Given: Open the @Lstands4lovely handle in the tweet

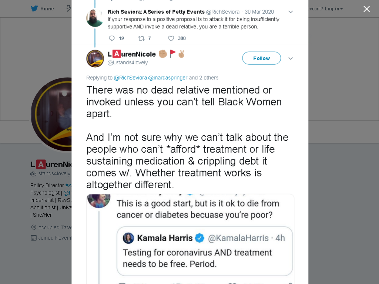Looking at the screenshot, I should [x=128, y=62].
